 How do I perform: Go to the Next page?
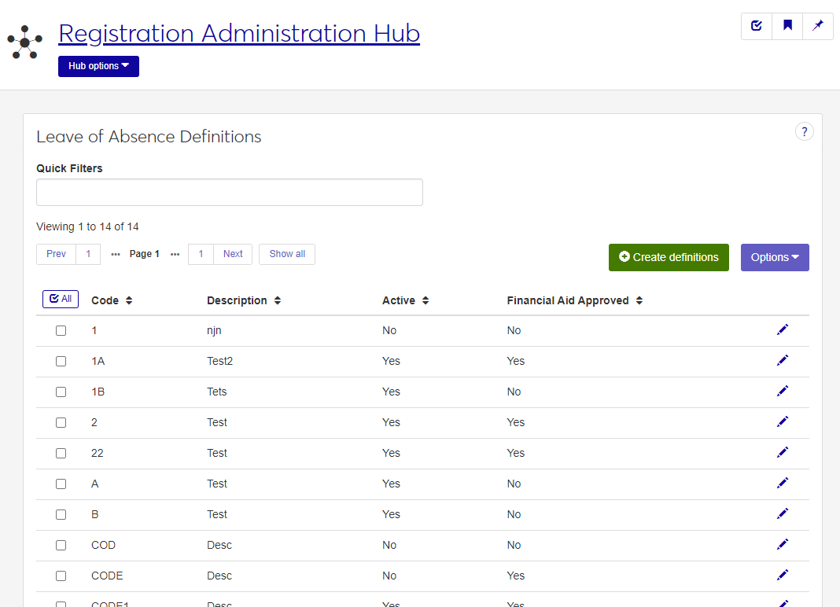coord(233,254)
